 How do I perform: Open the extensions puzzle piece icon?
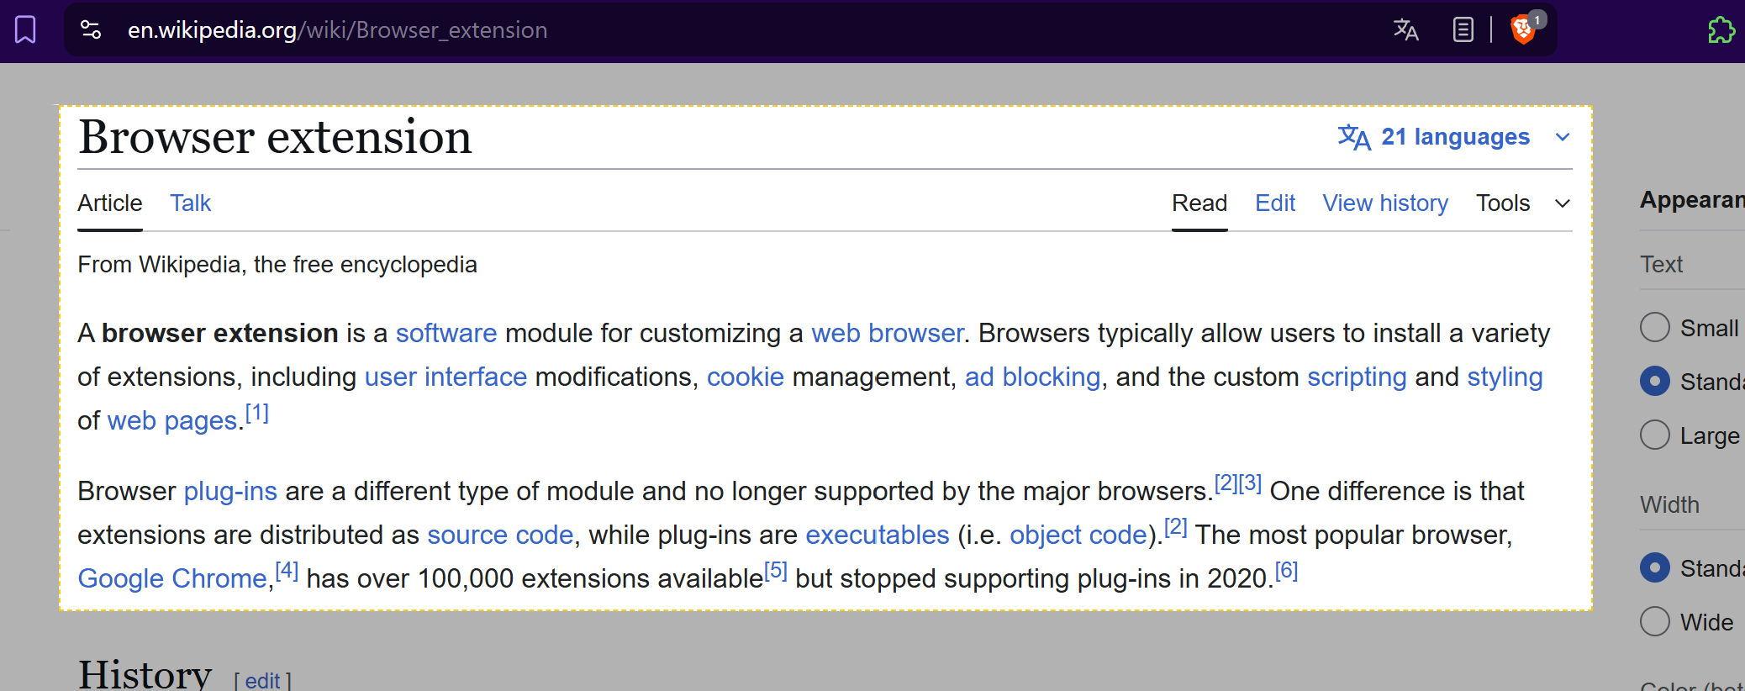(1721, 30)
